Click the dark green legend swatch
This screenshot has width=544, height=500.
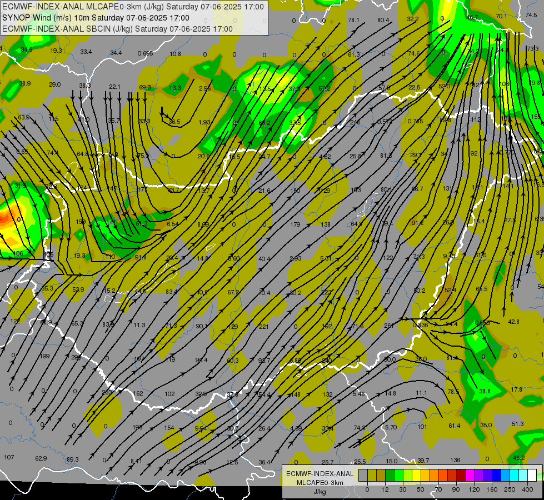[390, 476]
